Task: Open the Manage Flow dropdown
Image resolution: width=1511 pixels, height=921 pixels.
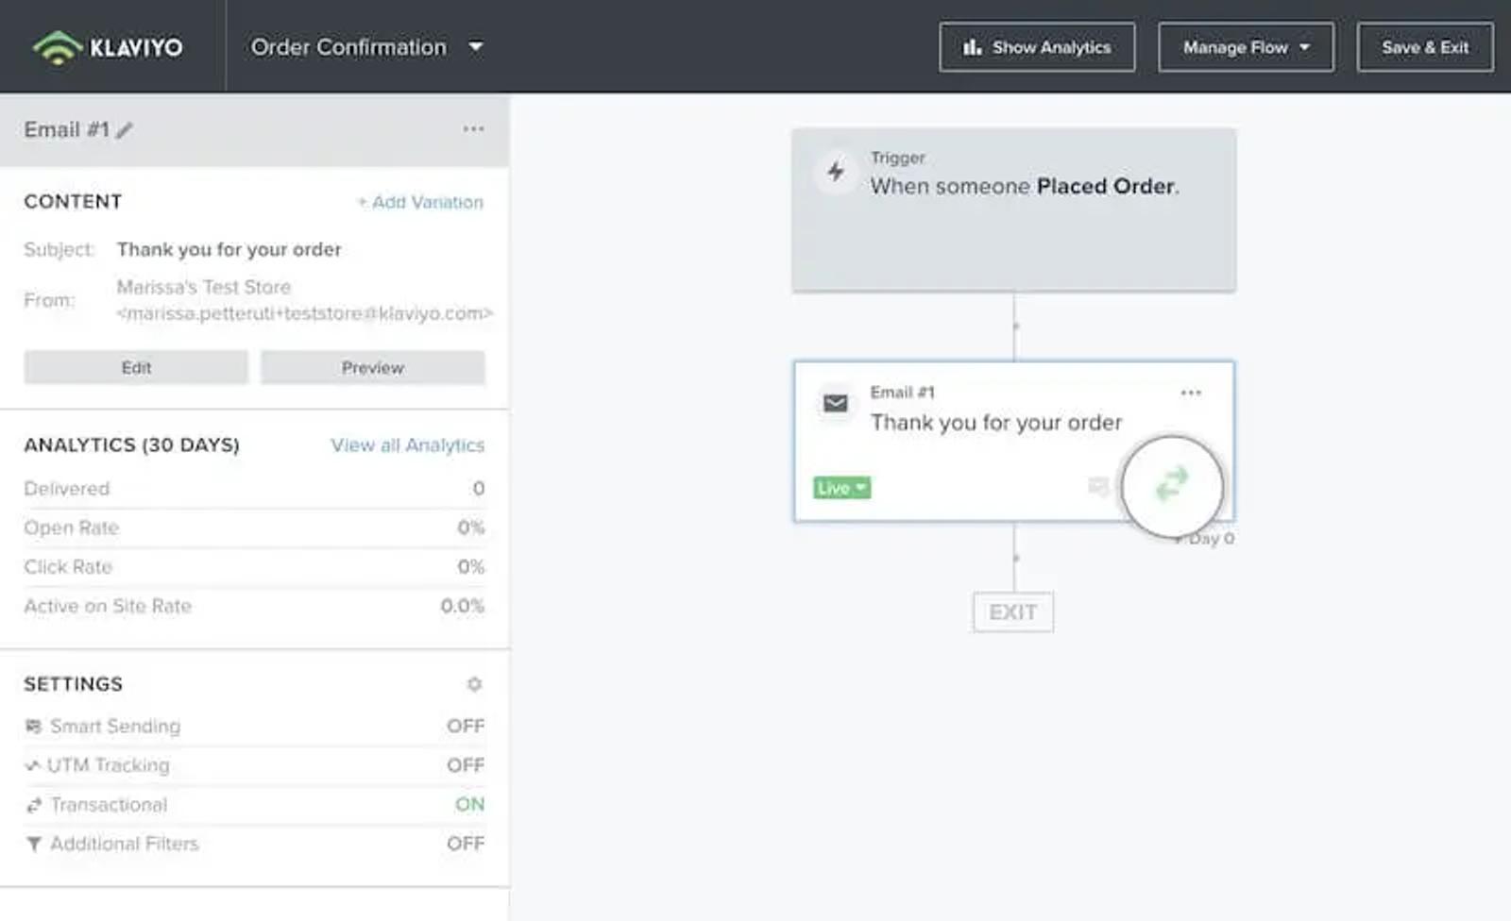Action: tap(1246, 47)
